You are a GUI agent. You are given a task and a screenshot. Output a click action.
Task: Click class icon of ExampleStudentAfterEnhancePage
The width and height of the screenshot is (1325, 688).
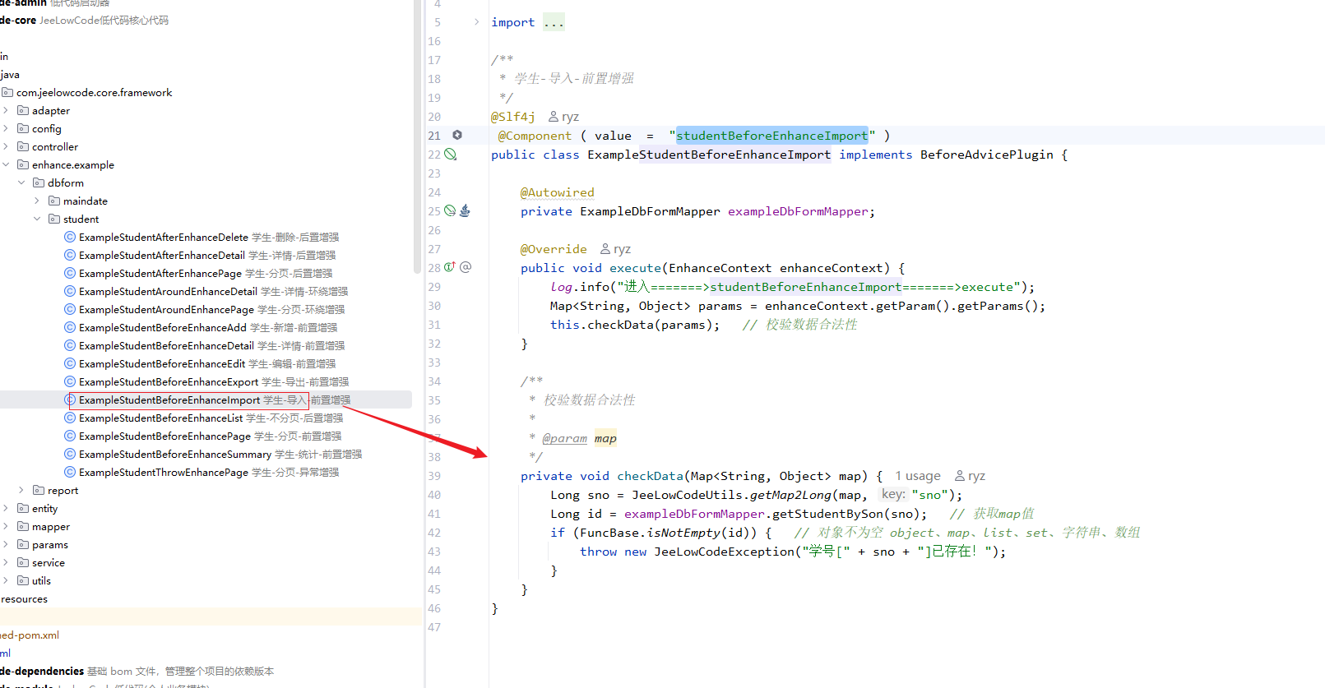point(70,273)
